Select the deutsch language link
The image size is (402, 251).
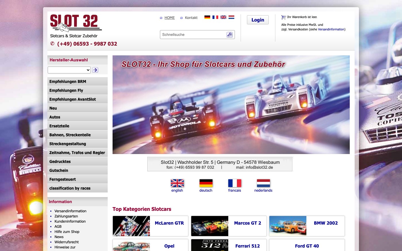click(206, 190)
